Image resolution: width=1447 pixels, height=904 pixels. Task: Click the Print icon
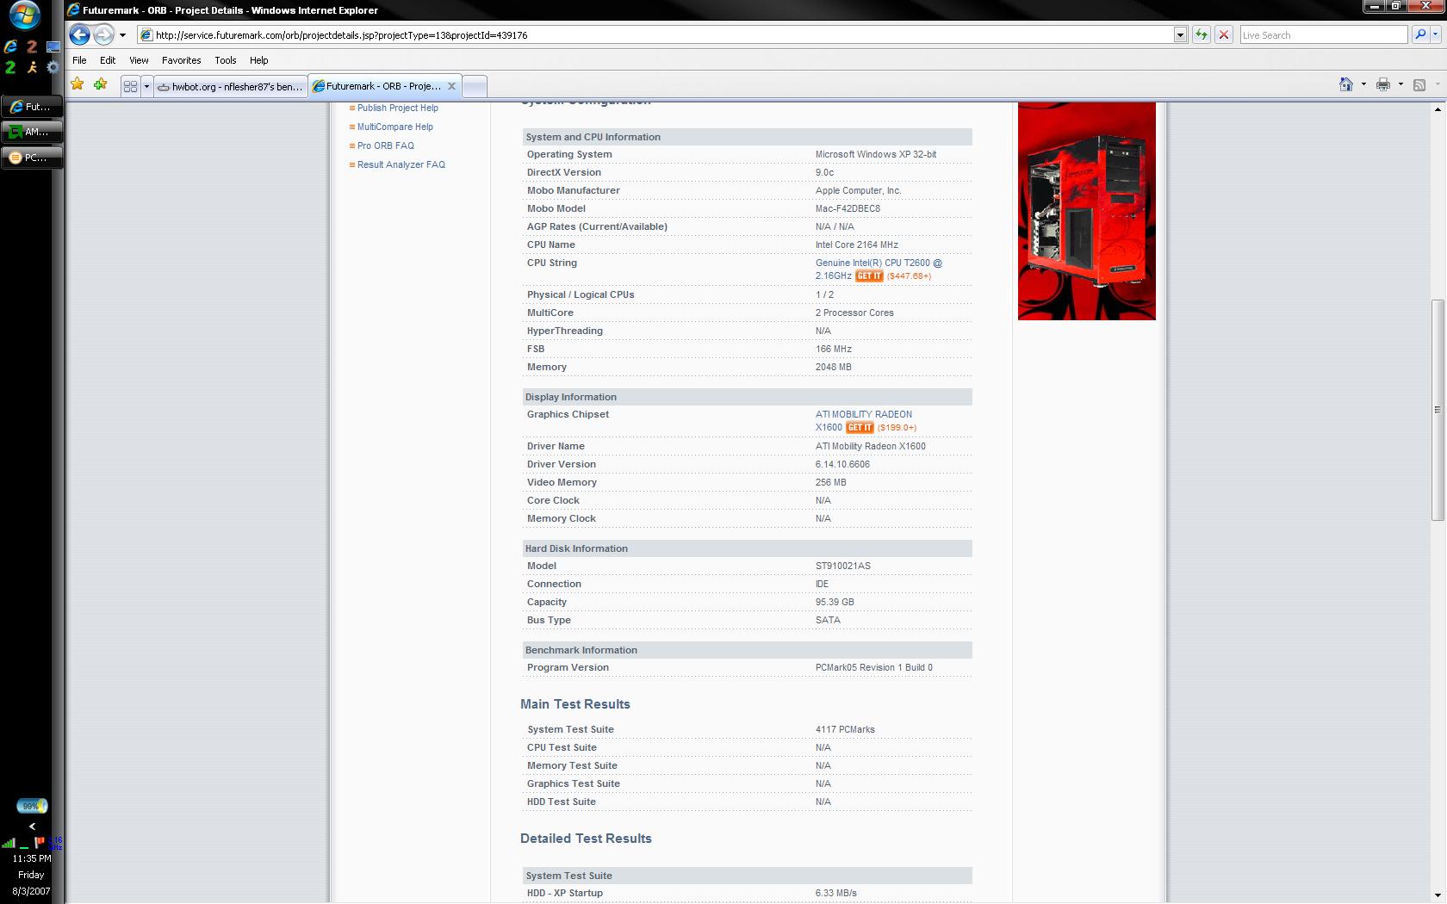1383,84
